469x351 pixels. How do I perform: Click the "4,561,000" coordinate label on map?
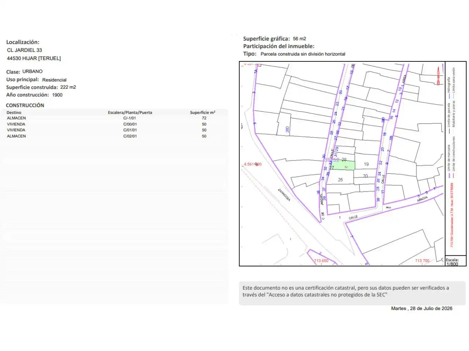point(253,165)
